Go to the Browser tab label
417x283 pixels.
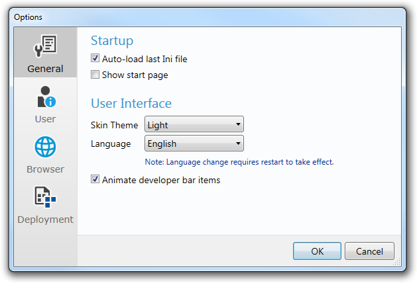pos(45,169)
